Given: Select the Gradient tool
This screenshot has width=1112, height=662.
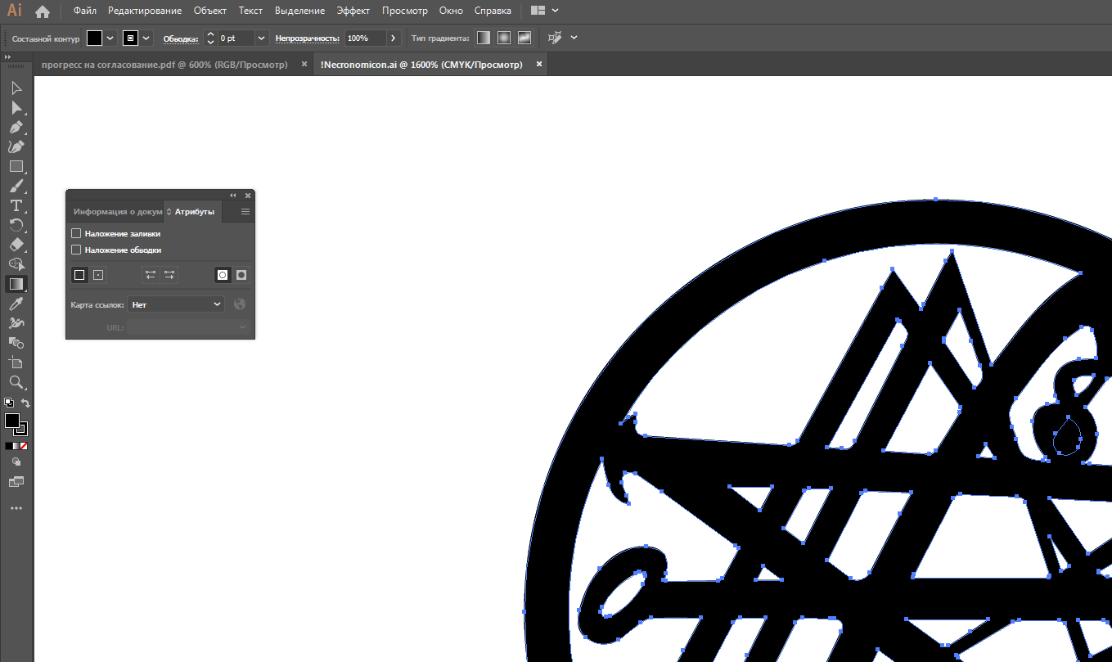Looking at the screenshot, I should [x=16, y=284].
